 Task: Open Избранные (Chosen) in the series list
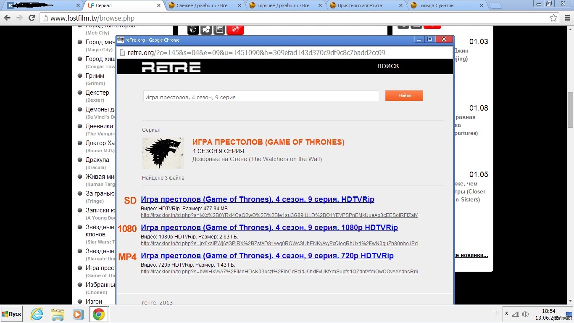pyautogui.click(x=100, y=285)
